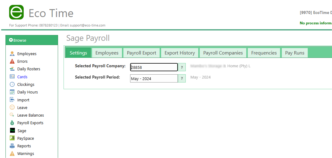Click the Reports printer icon

tap(12, 146)
